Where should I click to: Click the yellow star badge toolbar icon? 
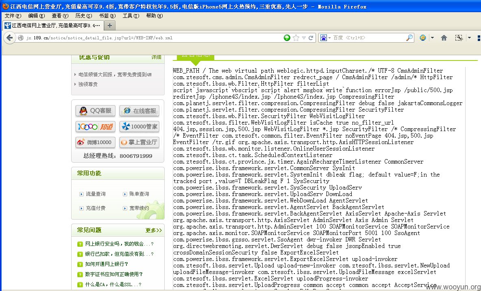click(423, 38)
